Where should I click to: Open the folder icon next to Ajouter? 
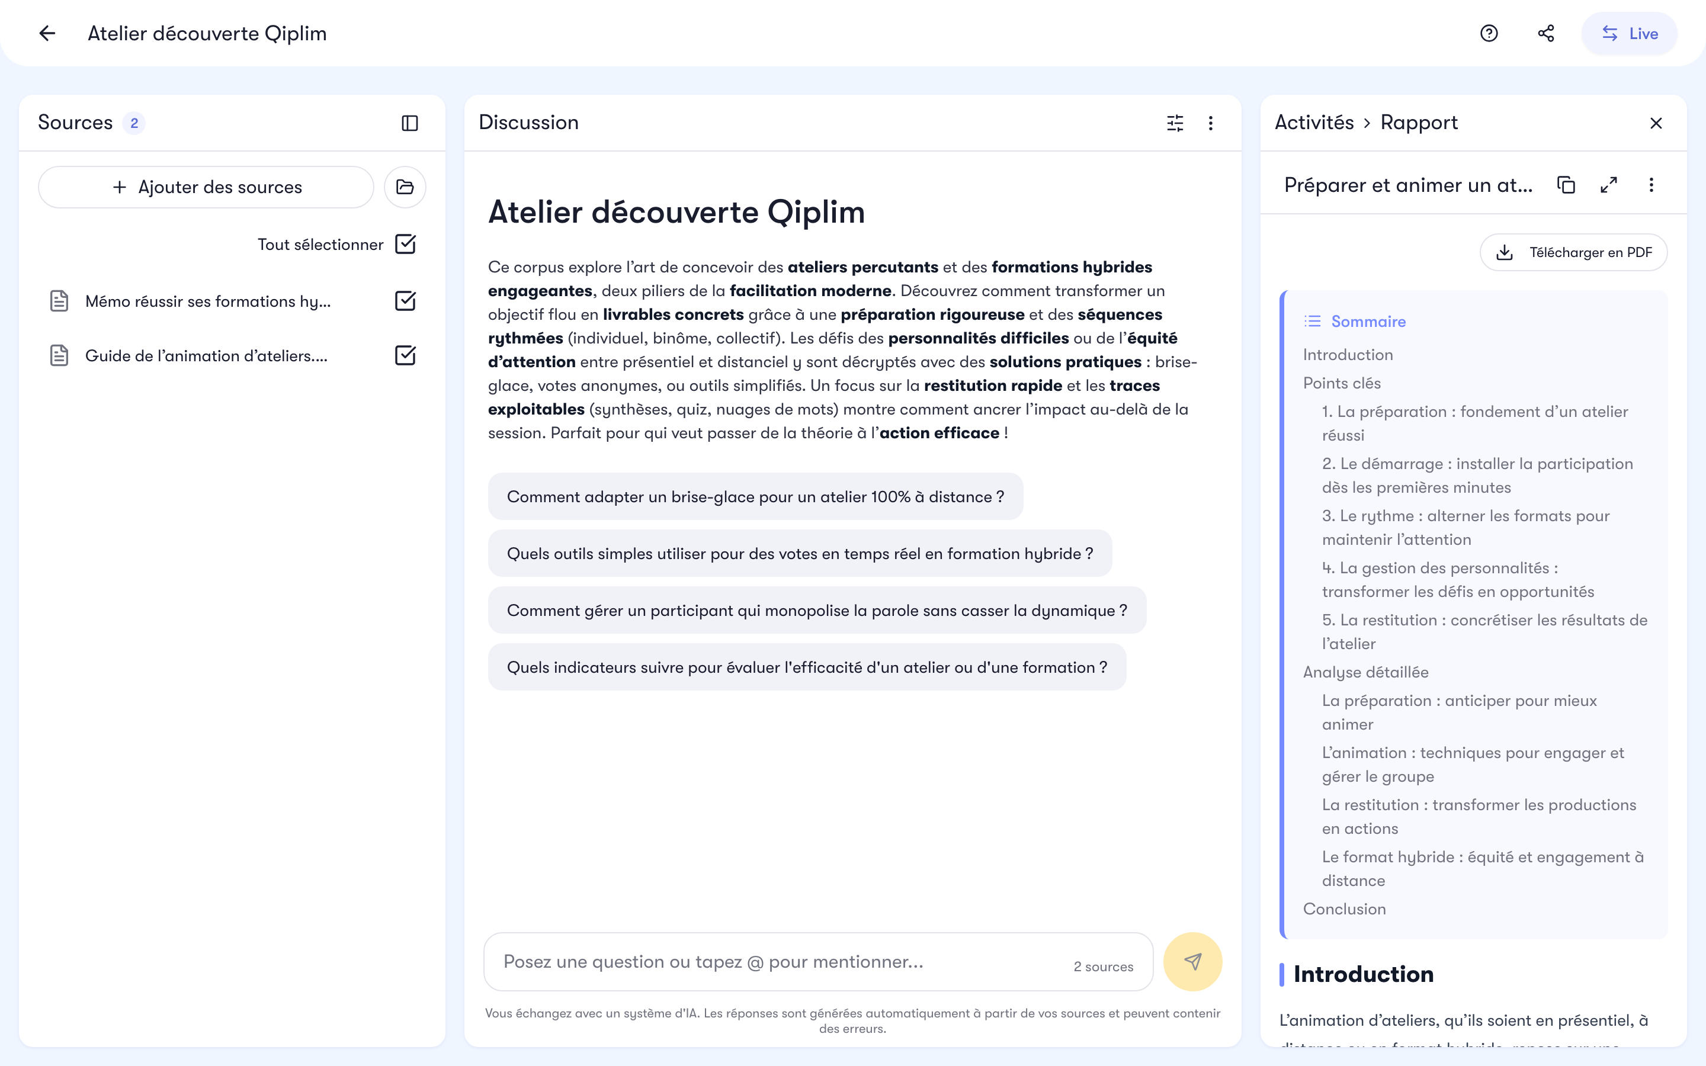[x=405, y=187]
